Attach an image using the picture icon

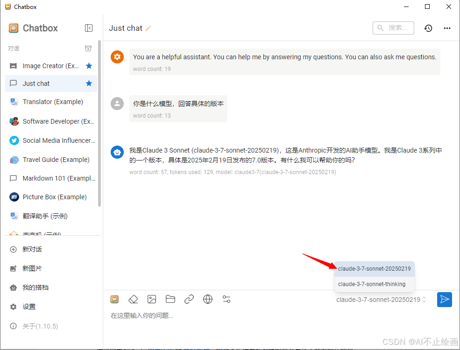[152, 299]
